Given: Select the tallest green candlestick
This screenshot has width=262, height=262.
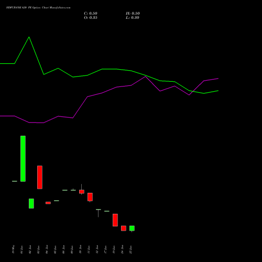Looking at the screenshot, I should pos(23,159).
